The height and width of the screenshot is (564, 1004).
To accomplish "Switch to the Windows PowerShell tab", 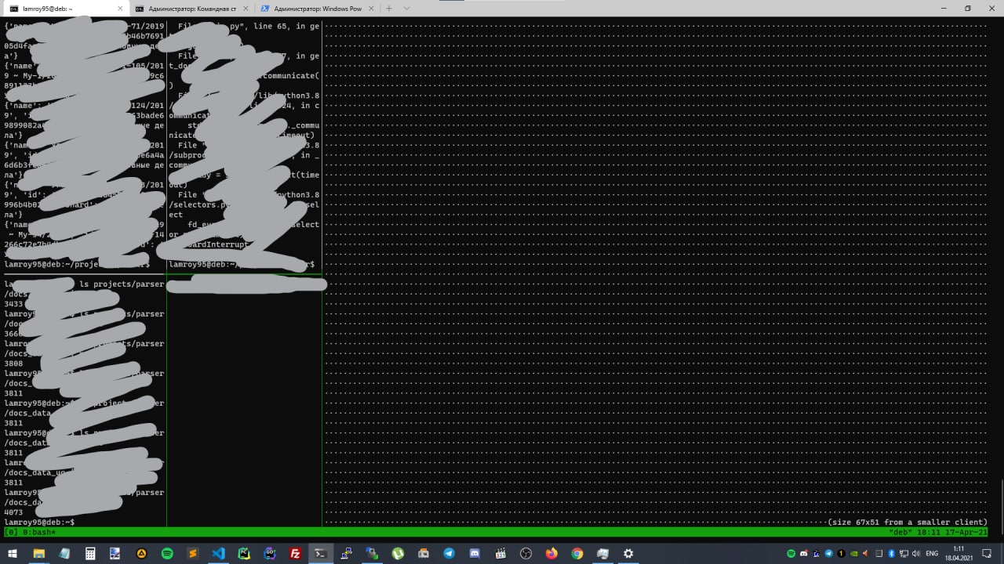I will coord(317,8).
